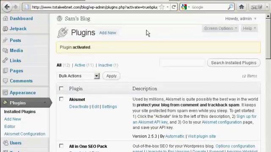Click the Pages sidebar icon
The image size is (271, 152).
[6, 71]
